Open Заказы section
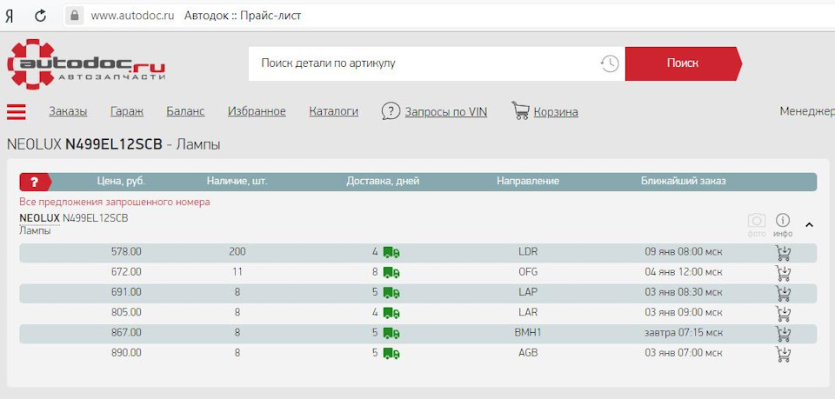Viewport: 835px width, 399px height. [x=68, y=112]
